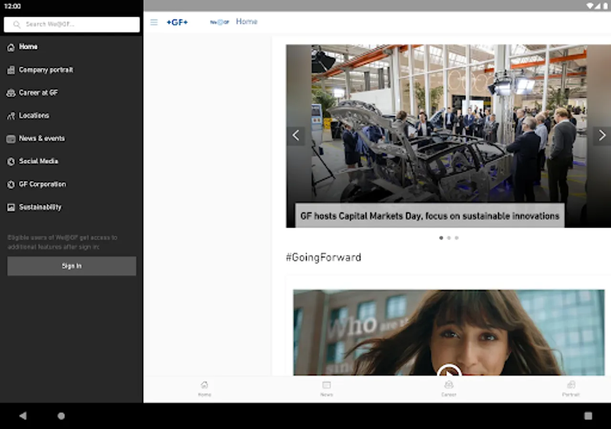This screenshot has width=611, height=429.
Task: Open News tab in the bottom bar
Action: [x=327, y=389]
